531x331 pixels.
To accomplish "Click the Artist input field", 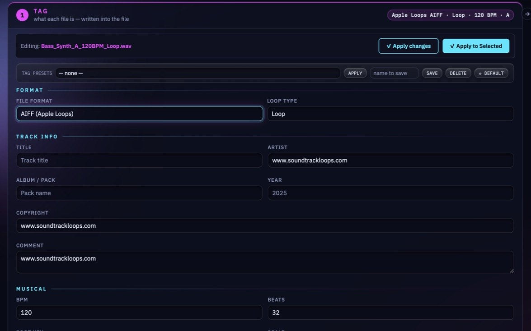I will pos(391,160).
